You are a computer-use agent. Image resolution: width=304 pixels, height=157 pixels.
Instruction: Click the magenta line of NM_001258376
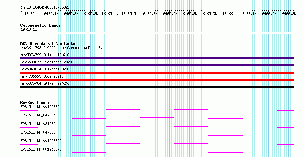click(x=157, y=152)
